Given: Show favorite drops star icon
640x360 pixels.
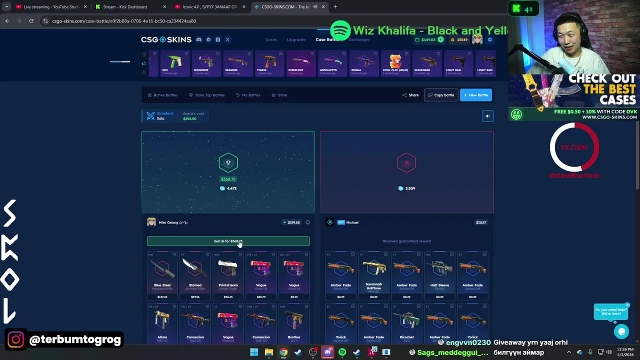Looking at the screenshot, I should pos(144,72).
